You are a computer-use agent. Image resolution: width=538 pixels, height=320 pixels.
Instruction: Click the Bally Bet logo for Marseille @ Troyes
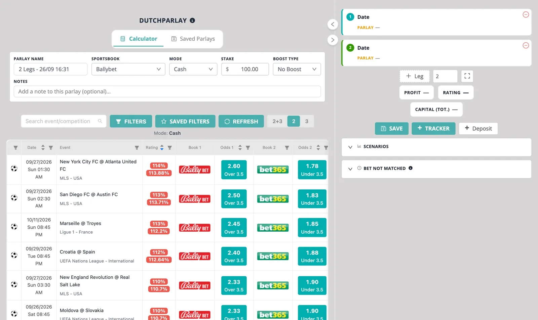(x=195, y=228)
